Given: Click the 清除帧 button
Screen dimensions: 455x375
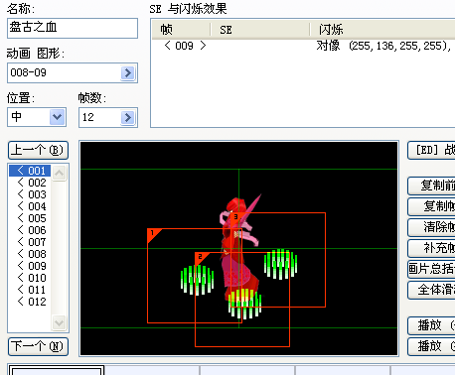Looking at the screenshot, I should tap(432, 227).
